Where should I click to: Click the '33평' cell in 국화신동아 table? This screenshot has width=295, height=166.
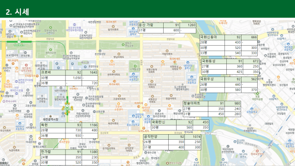(x=212, y=53)
